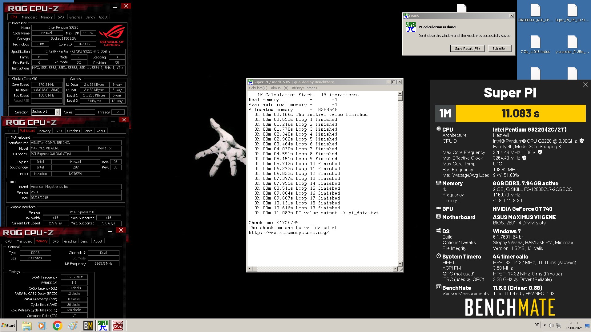Click the Memory Size value 8 GBytes

(35, 258)
